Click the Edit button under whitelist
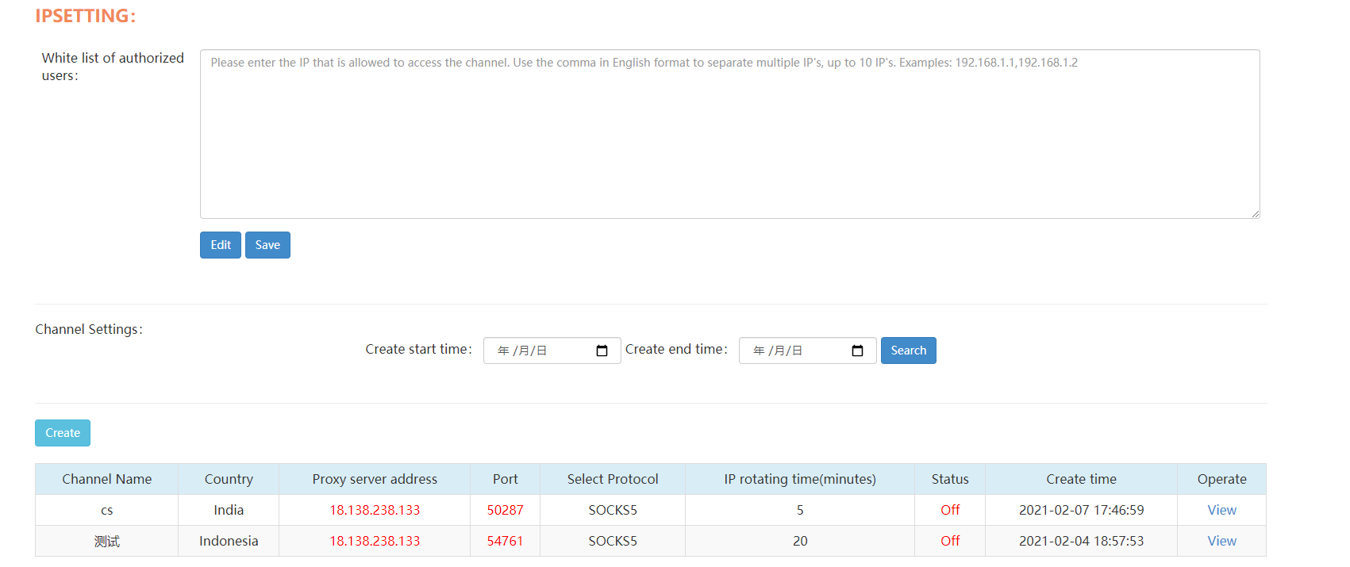 coord(221,245)
